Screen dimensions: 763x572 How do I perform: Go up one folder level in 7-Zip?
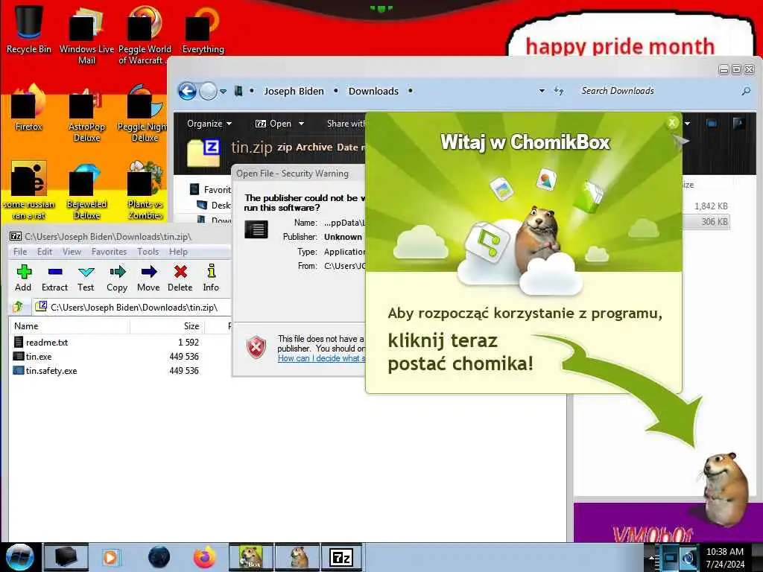pos(18,307)
